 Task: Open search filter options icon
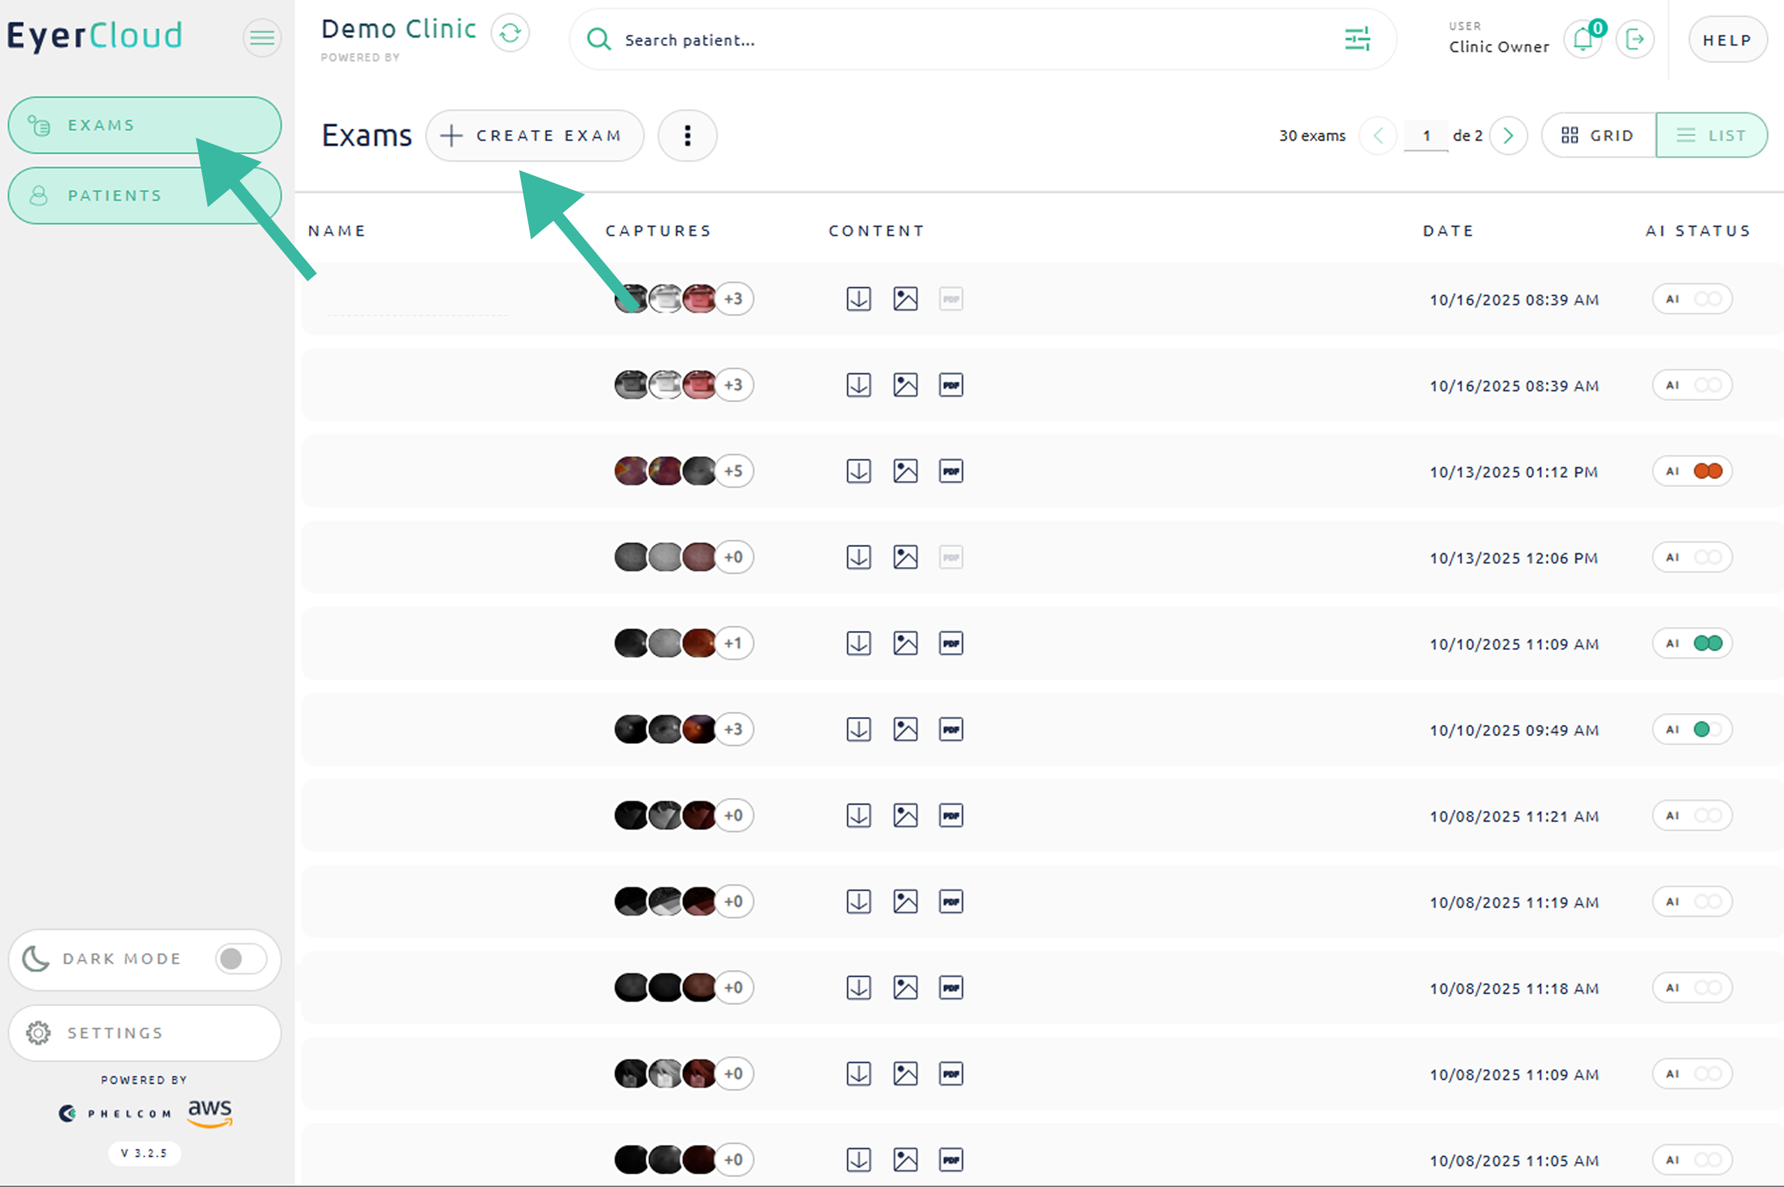point(1357,40)
